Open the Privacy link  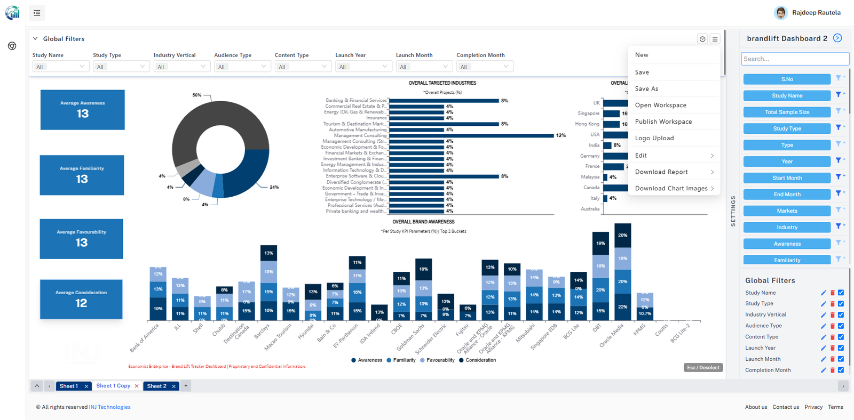813,407
